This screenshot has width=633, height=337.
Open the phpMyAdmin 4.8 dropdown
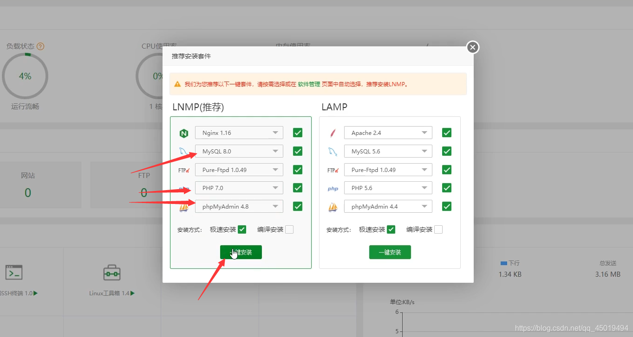[239, 206]
